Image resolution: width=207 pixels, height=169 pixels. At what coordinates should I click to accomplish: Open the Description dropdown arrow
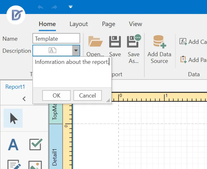(x=76, y=51)
